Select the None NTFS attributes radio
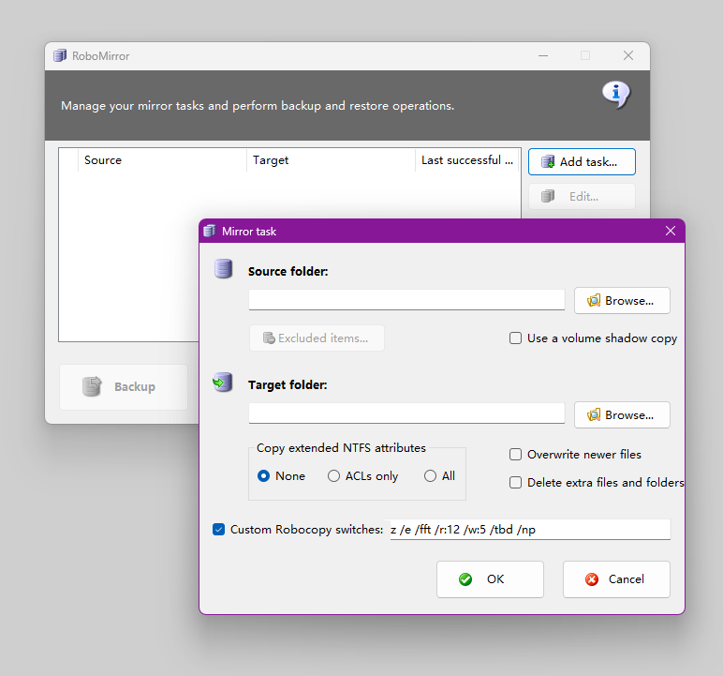 coord(264,476)
